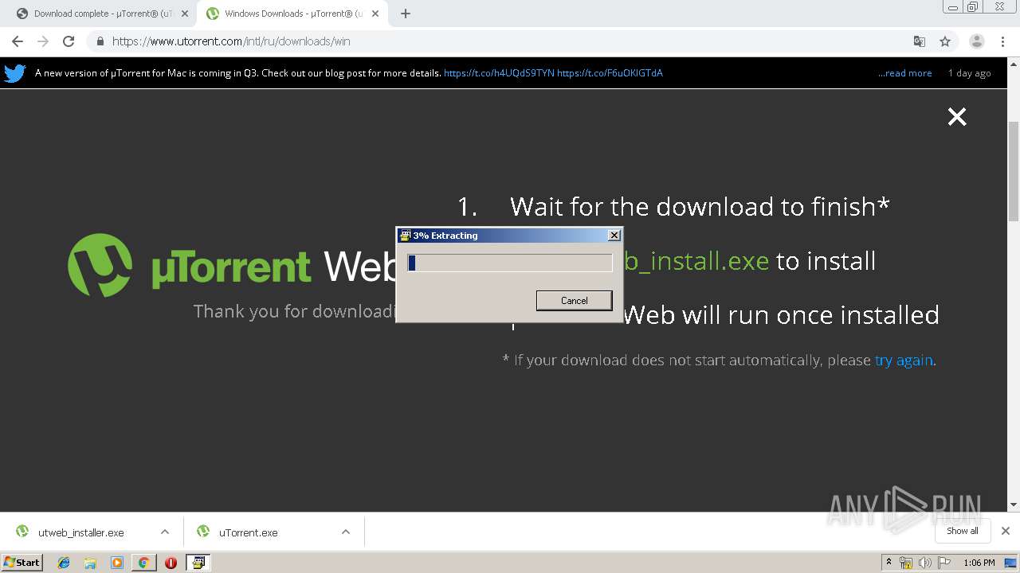Close the Windows Downloads tab
Screen dimensions: 1020x573
[375, 14]
